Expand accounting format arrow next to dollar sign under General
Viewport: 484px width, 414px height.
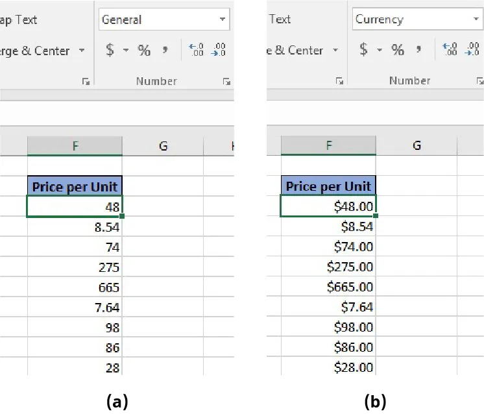click(x=126, y=51)
